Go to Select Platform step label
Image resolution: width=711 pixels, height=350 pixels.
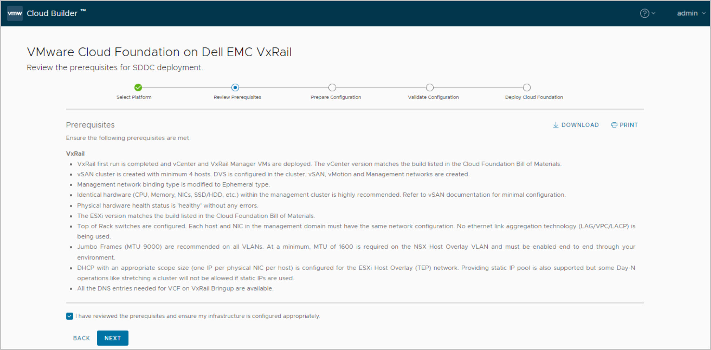tap(134, 97)
